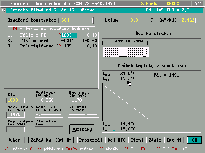Open Kat Mt catalog button
205x153 pixels.
tap(174, 140)
